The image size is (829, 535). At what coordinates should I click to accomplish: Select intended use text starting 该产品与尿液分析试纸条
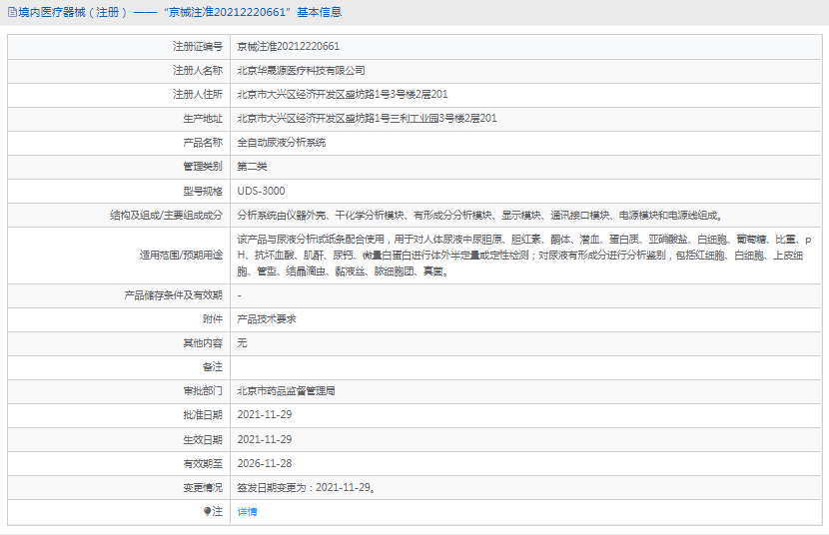point(524,256)
